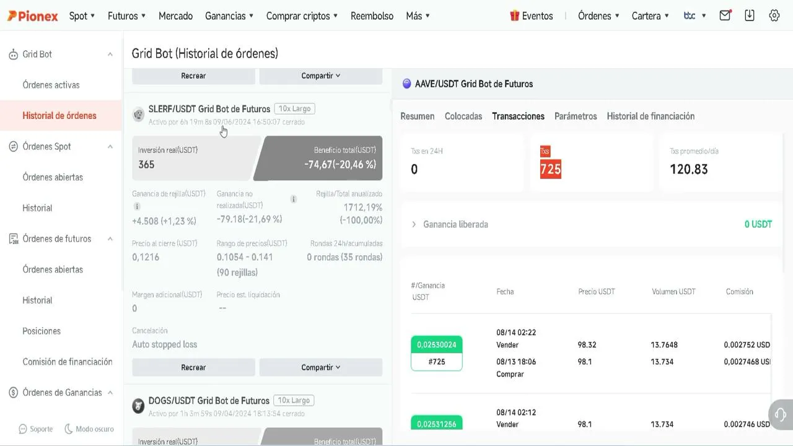
Task: Click the DOGS coin icon
Action: 138,406
